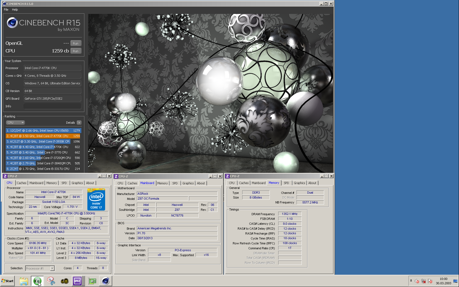
Task: Click the Multiplier value x 61.0
Action: [x=38, y=248]
